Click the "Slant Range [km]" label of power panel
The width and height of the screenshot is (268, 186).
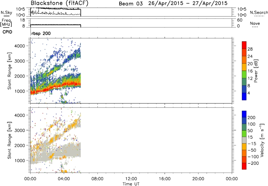9,71
